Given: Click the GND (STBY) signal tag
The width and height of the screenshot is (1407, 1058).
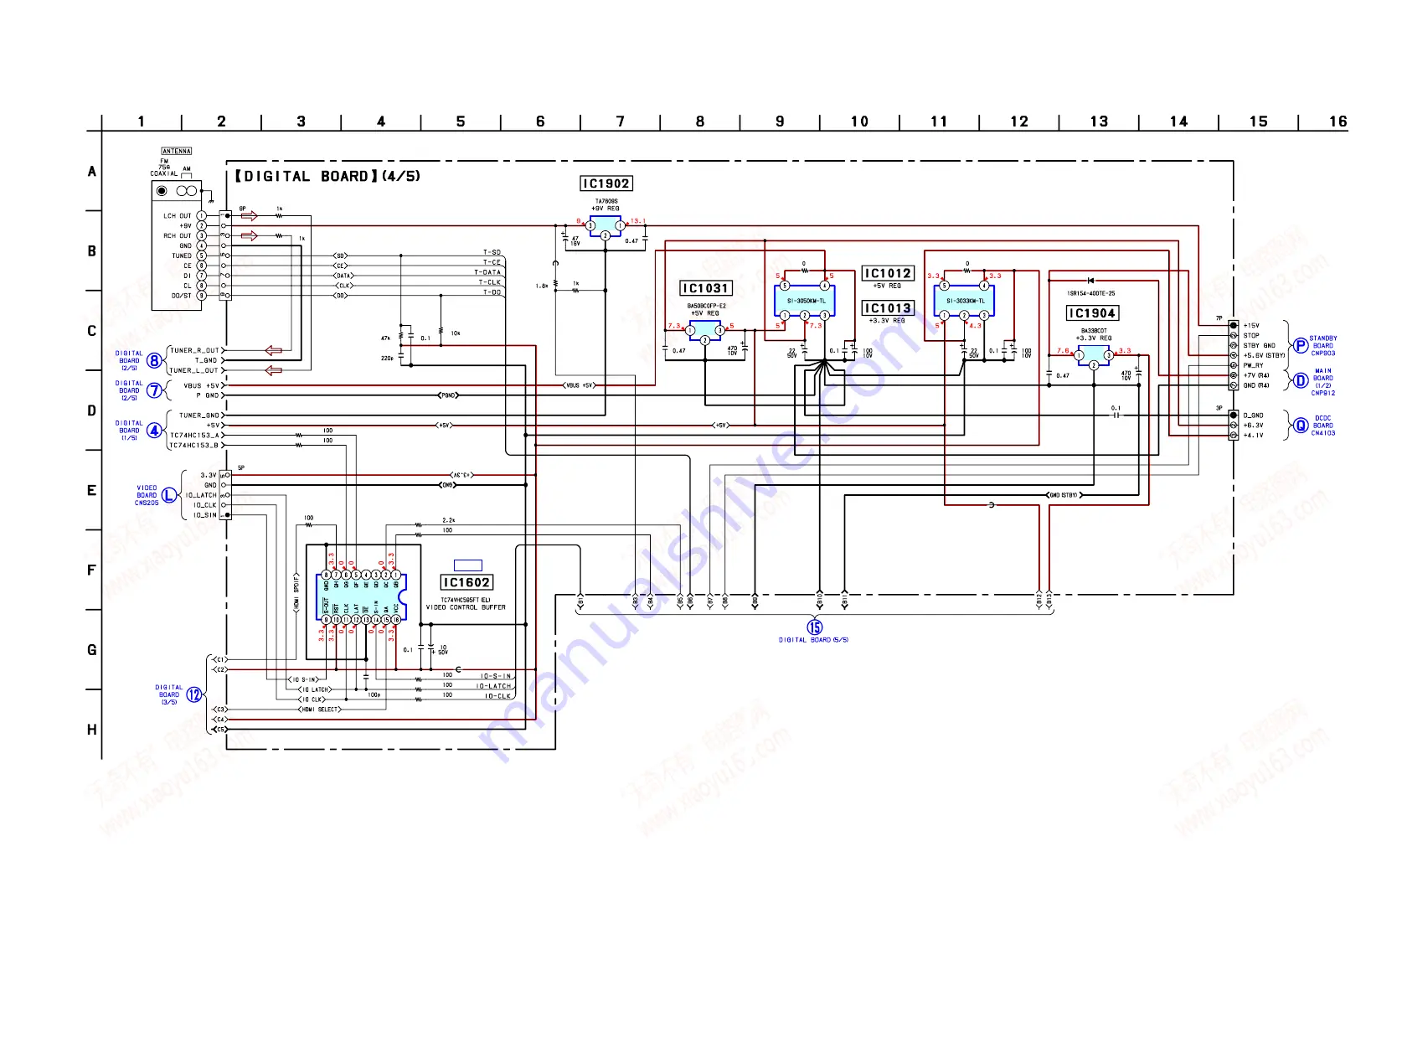Looking at the screenshot, I should coord(1064,495).
